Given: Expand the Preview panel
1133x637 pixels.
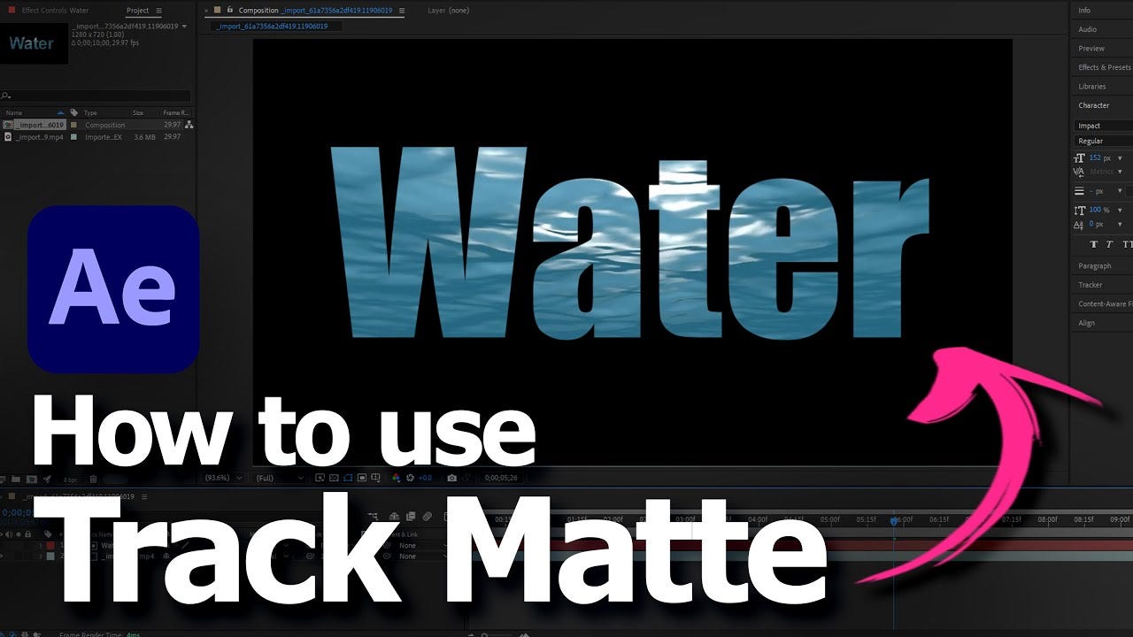Looking at the screenshot, I should (1091, 49).
